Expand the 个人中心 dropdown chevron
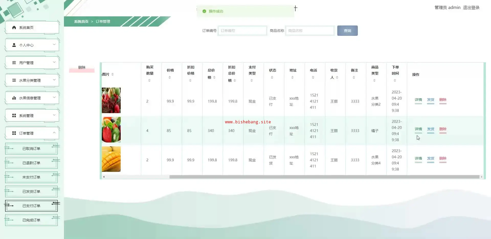Viewport: 491px width, 239px height. click(54, 45)
